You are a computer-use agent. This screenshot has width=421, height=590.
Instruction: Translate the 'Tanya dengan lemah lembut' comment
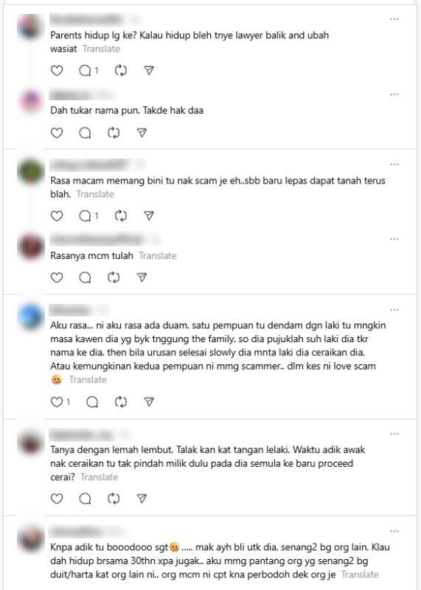click(x=100, y=477)
